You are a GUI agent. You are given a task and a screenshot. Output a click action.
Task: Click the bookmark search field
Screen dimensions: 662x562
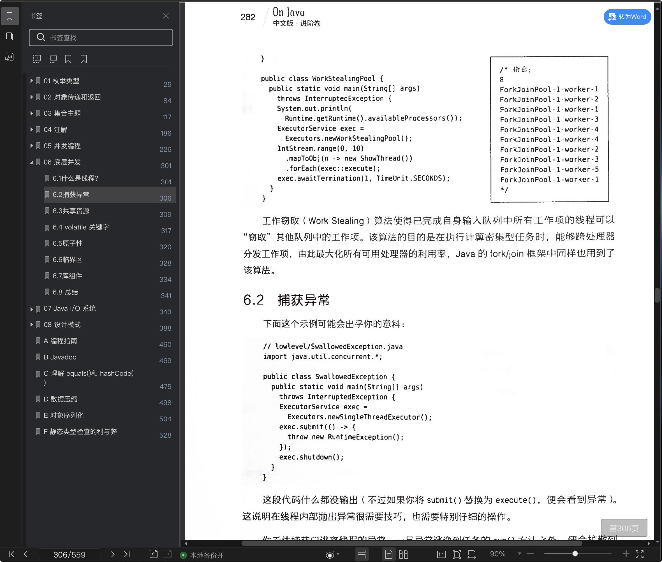coord(101,38)
